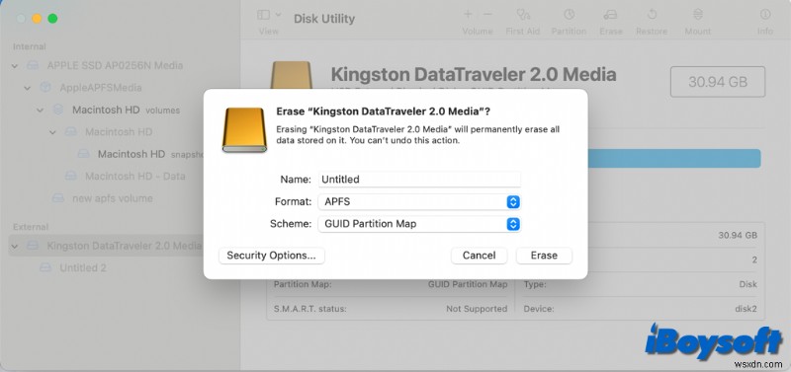Click the new apfs volume drive icon
Screen dimensions: 791x372
click(58, 197)
